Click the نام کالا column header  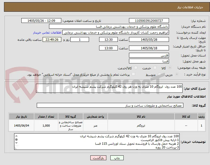point(141,116)
